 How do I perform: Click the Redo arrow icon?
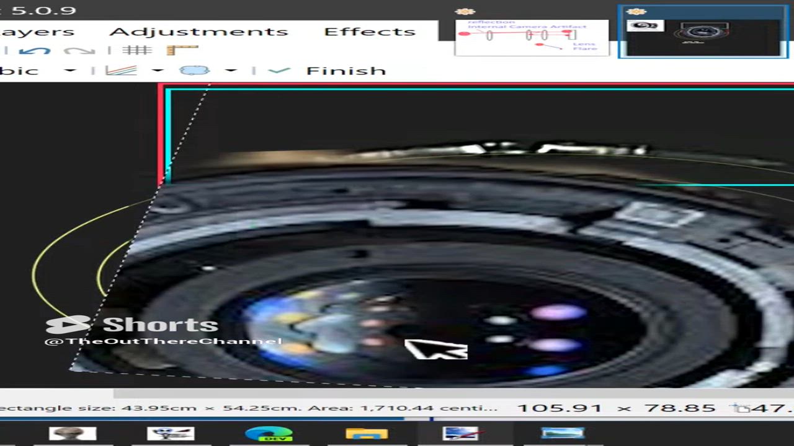click(x=79, y=51)
